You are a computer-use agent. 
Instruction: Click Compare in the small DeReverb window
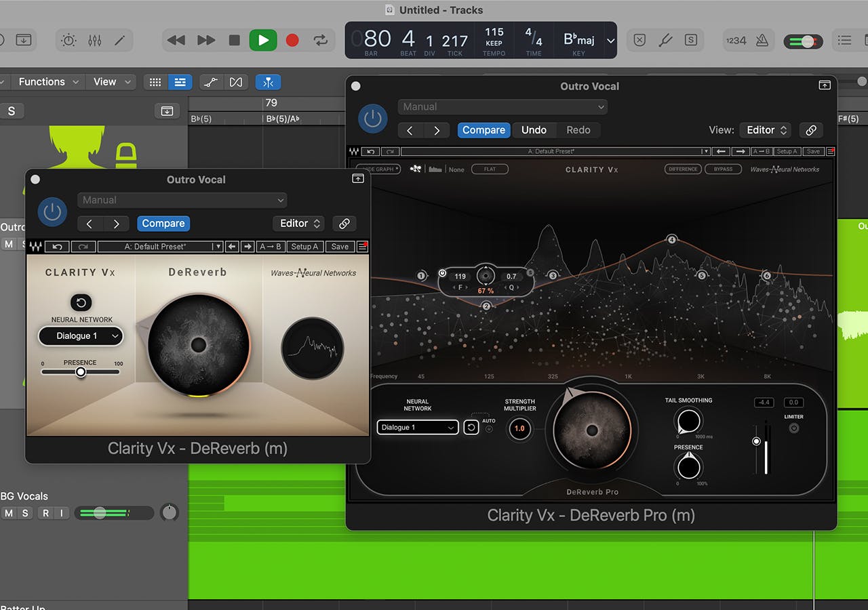pos(163,223)
